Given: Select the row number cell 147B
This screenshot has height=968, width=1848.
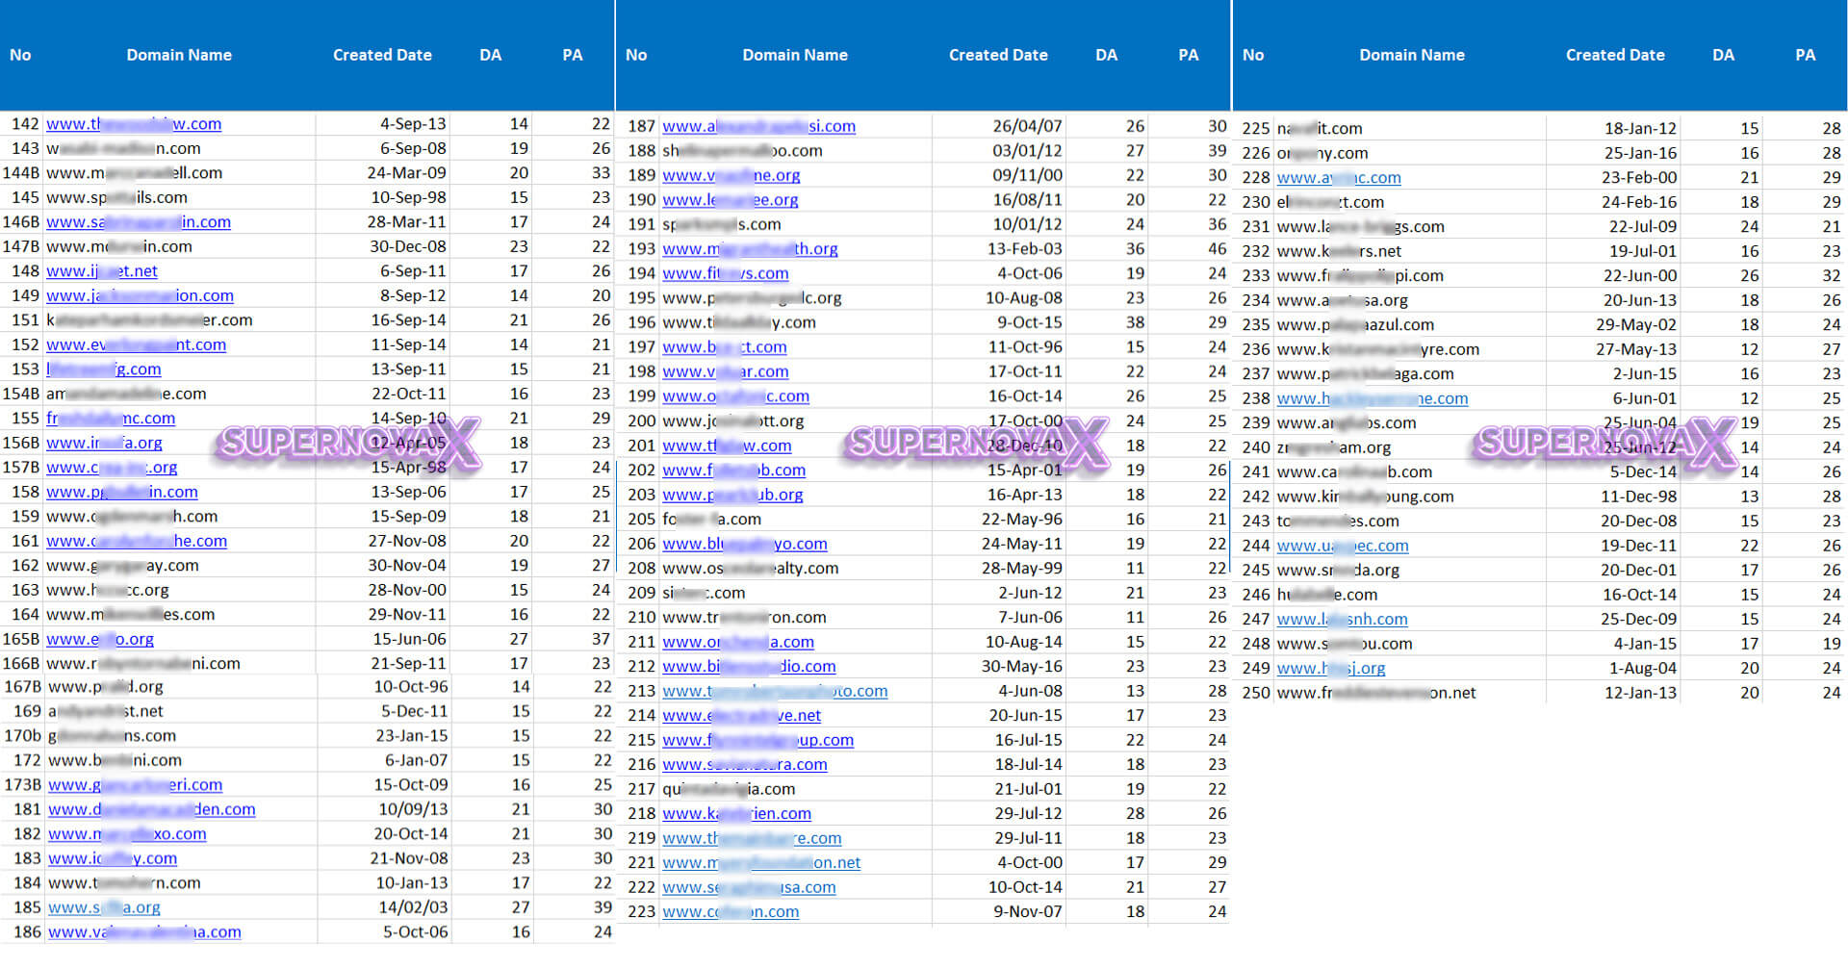Looking at the screenshot, I should click(x=21, y=247).
